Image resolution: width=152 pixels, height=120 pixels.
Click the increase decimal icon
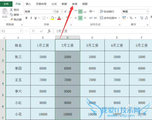tap(142, 18)
